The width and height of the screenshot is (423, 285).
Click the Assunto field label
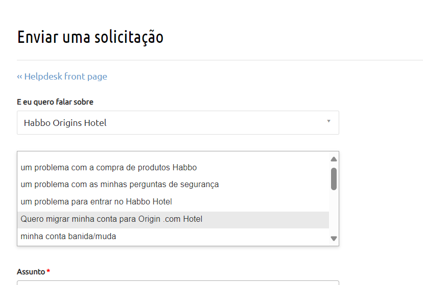pyautogui.click(x=31, y=272)
